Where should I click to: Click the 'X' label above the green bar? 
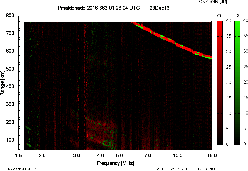point(238,16)
